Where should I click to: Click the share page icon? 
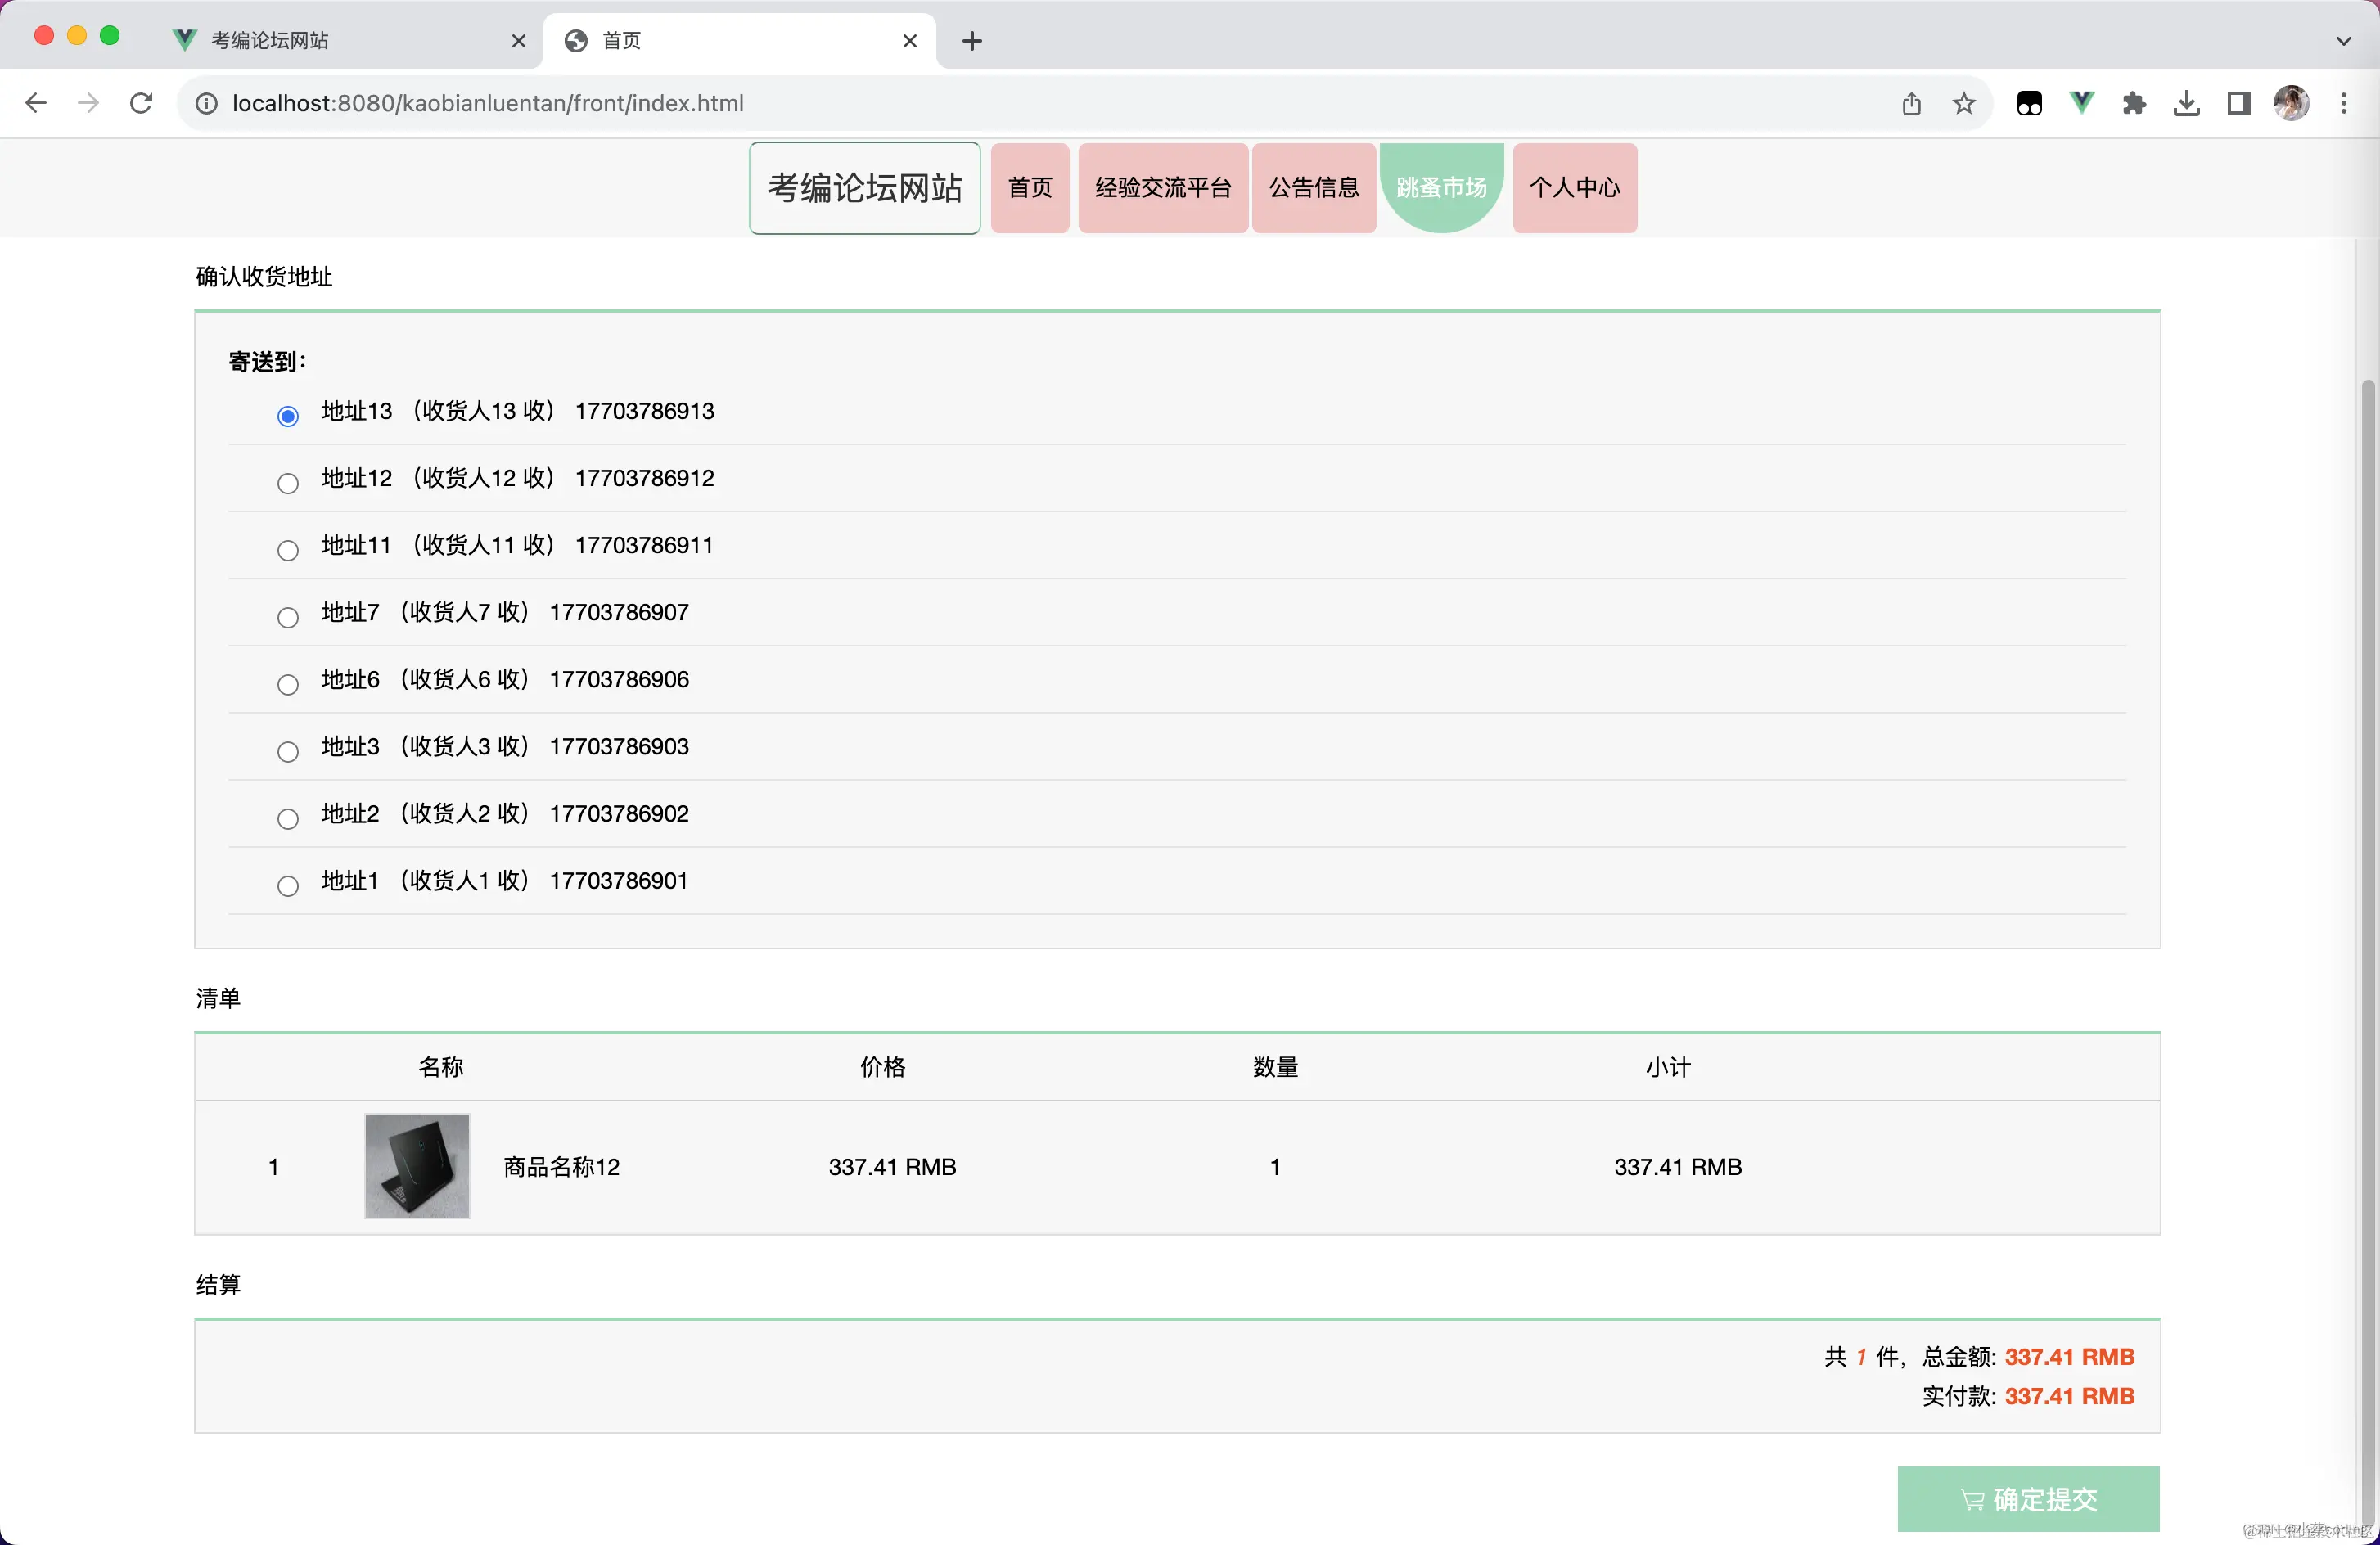(x=1911, y=103)
